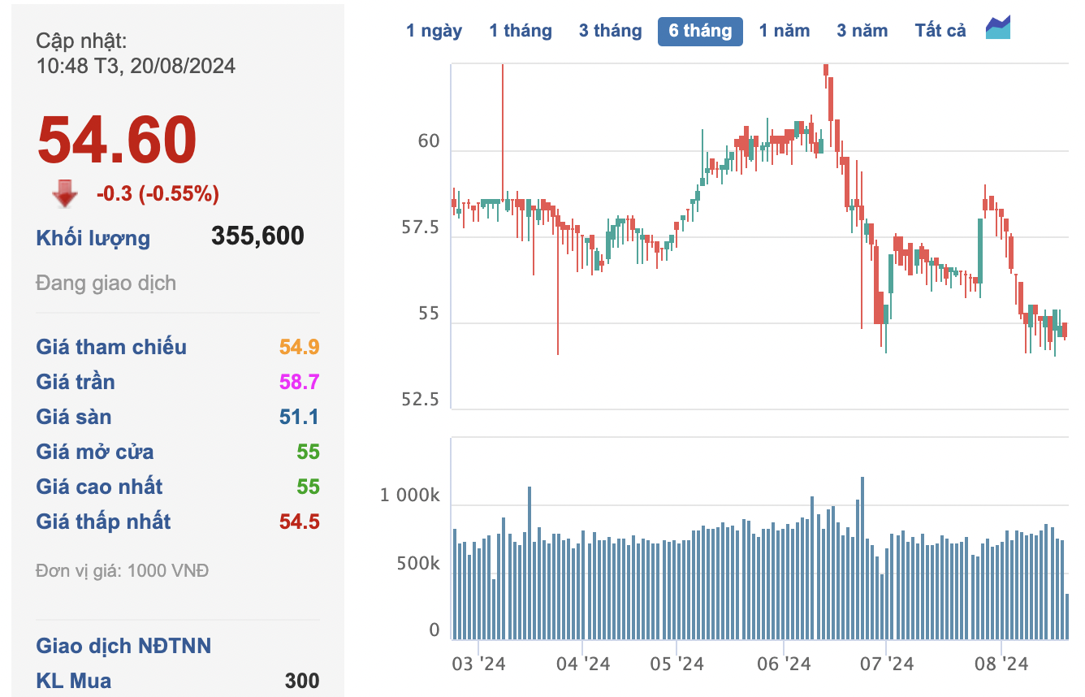Image resolution: width=1085 pixels, height=697 pixels.
Task: Click the Khối lượng label
Action: (x=93, y=238)
